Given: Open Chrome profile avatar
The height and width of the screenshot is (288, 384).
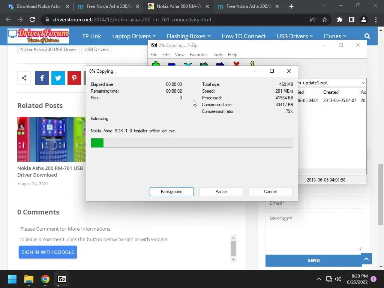Looking at the screenshot, I should [x=364, y=19].
